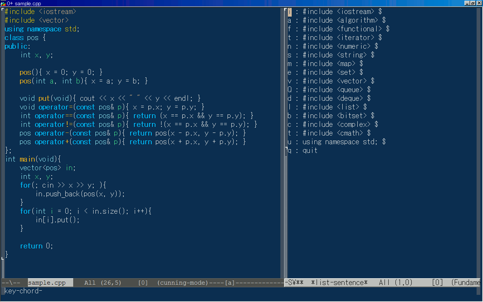
Task: Select the '#include <cmath> $' list entry
Action: (329, 133)
